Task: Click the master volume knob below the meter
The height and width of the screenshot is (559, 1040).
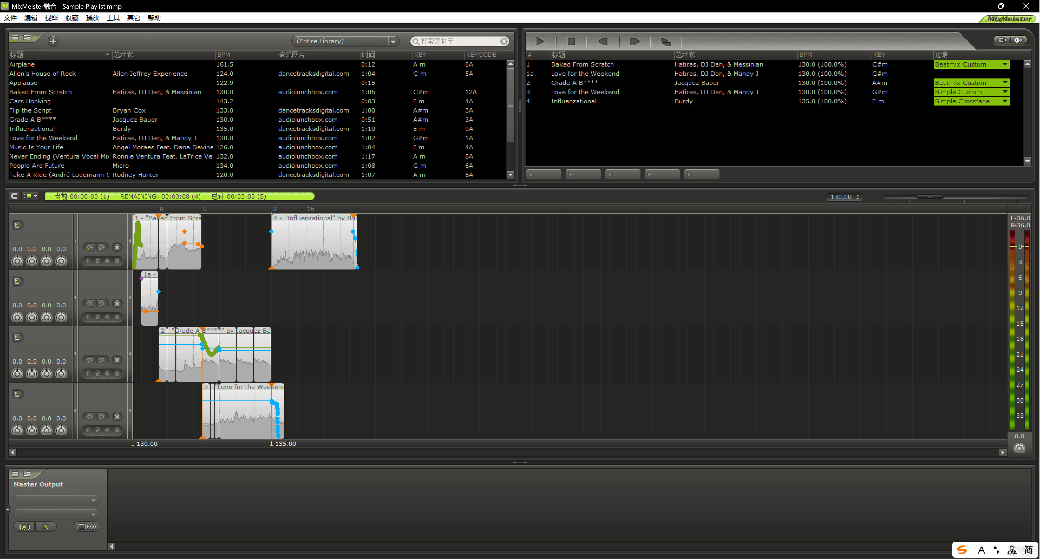Action: pyautogui.click(x=1019, y=448)
